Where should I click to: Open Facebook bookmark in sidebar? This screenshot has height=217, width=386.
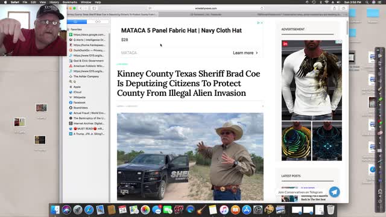click(x=77, y=102)
